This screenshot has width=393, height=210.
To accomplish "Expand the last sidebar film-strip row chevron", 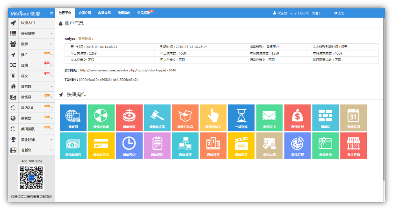I will [51, 150].
